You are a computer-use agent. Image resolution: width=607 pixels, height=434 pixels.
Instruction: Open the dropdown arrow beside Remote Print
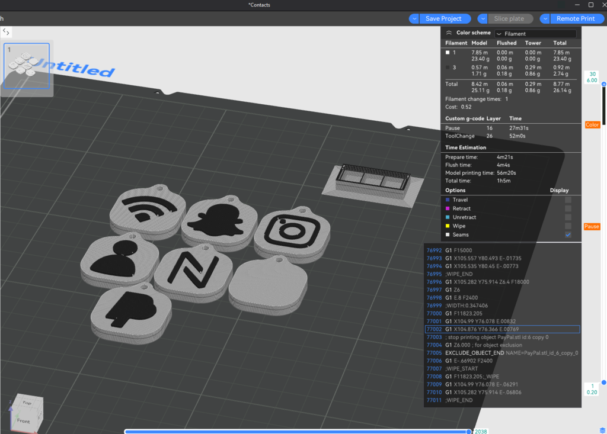[x=545, y=18]
